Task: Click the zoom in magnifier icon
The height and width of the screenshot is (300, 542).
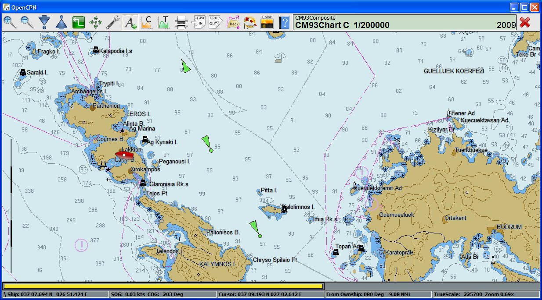Action: point(10,22)
